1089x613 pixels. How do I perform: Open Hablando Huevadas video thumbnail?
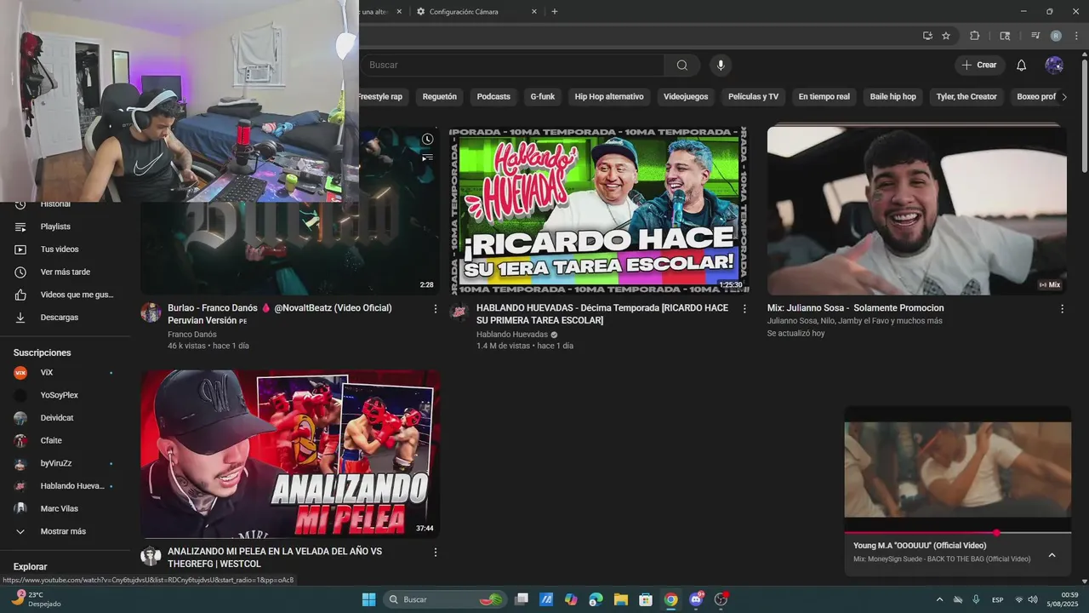click(599, 210)
